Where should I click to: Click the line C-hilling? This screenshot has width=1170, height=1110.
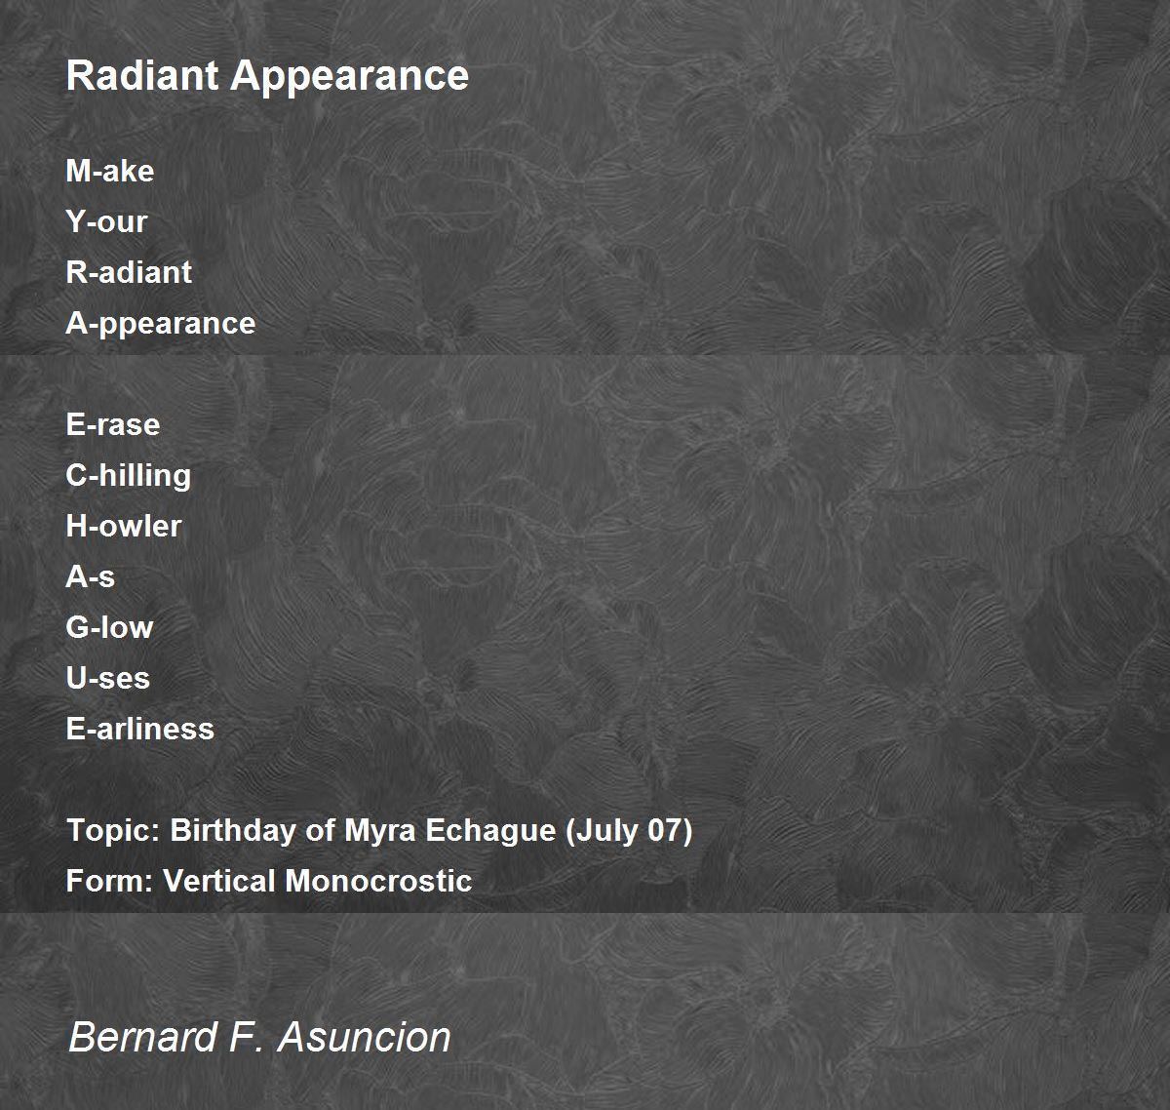tap(129, 475)
